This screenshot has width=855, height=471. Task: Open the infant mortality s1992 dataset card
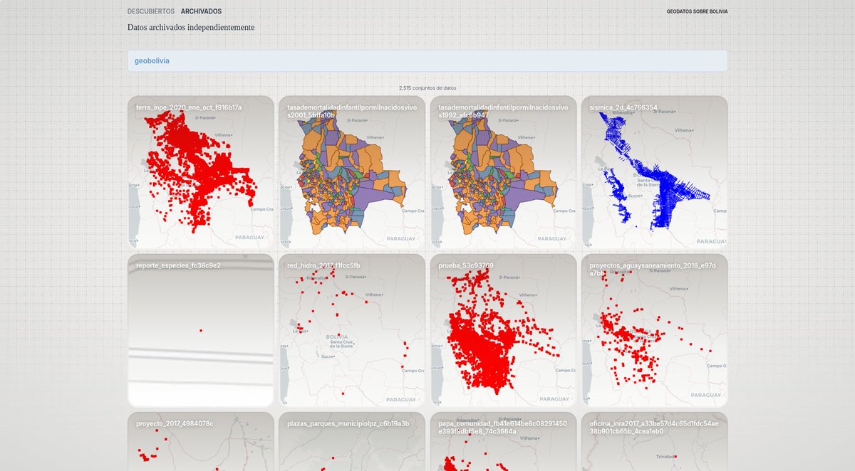[503, 172]
